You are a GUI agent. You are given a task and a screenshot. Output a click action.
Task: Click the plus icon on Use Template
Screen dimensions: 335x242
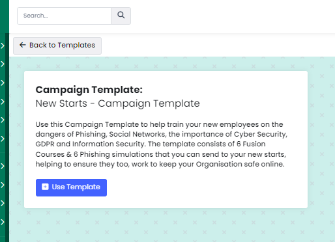pos(45,187)
